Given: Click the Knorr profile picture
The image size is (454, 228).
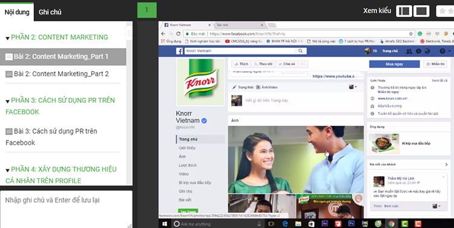Looking at the screenshot, I should tap(200, 82).
